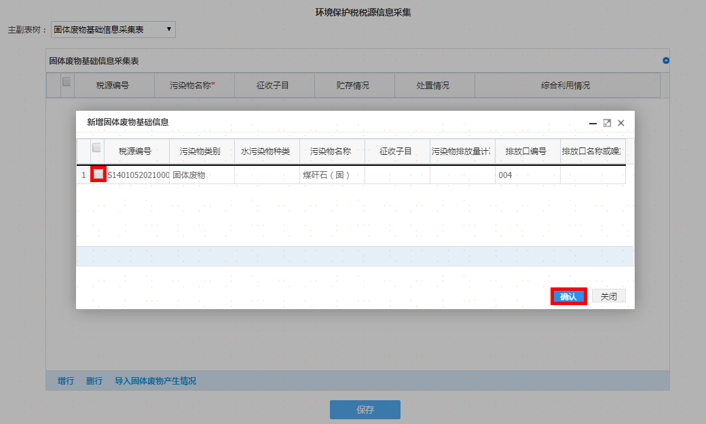
Task: Select cell 煤矸石（固）
Action: click(332, 175)
